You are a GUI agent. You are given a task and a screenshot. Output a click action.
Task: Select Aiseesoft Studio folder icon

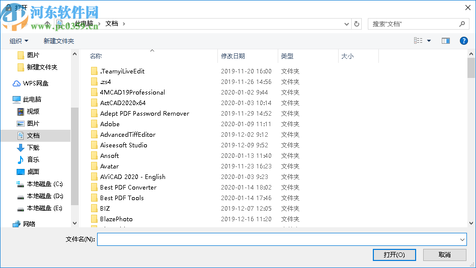click(x=94, y=145)
